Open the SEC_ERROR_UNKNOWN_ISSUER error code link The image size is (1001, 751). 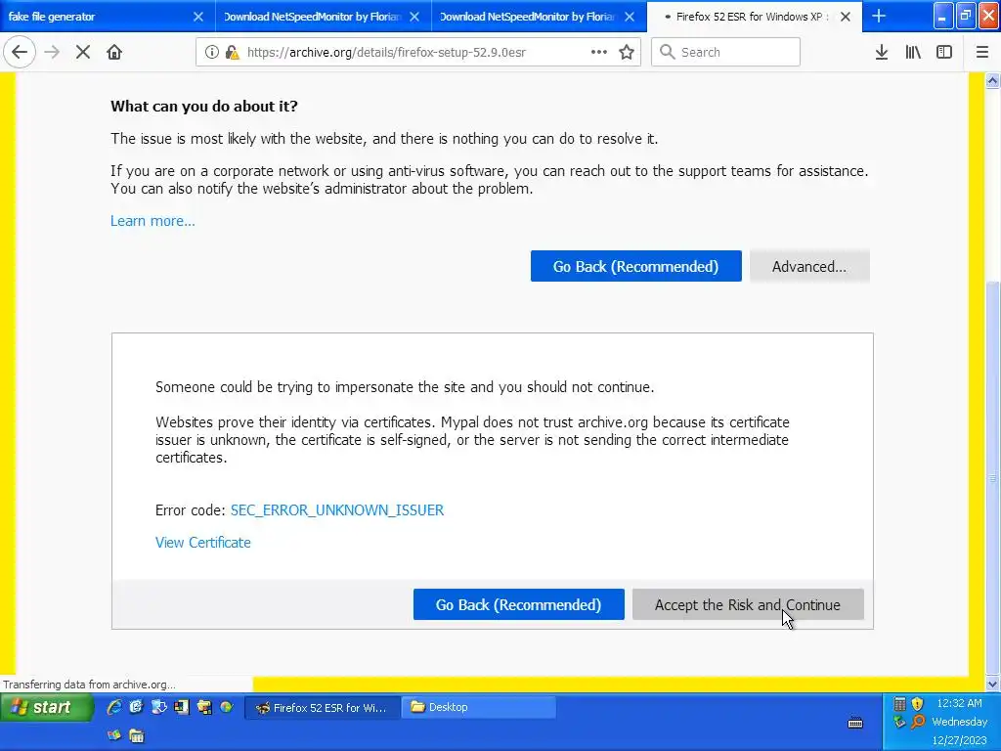(337, 510)
